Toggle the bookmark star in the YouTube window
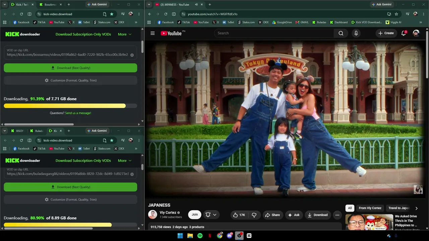 pyautogui.click(x=396, y=14)
